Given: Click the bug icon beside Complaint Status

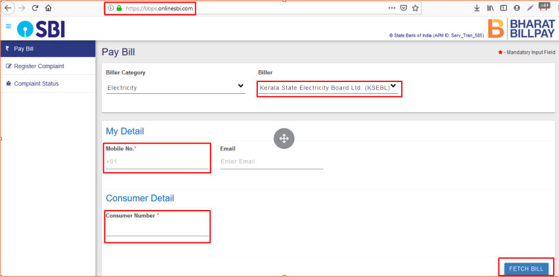Looking at the screenshot, I should pyautogui.click(x=9, y=83).
